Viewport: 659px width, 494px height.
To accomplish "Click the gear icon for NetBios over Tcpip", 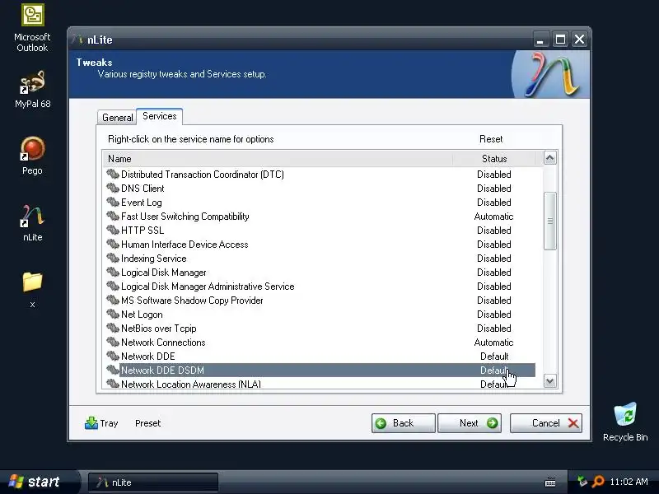I will [x=113, y=328].
